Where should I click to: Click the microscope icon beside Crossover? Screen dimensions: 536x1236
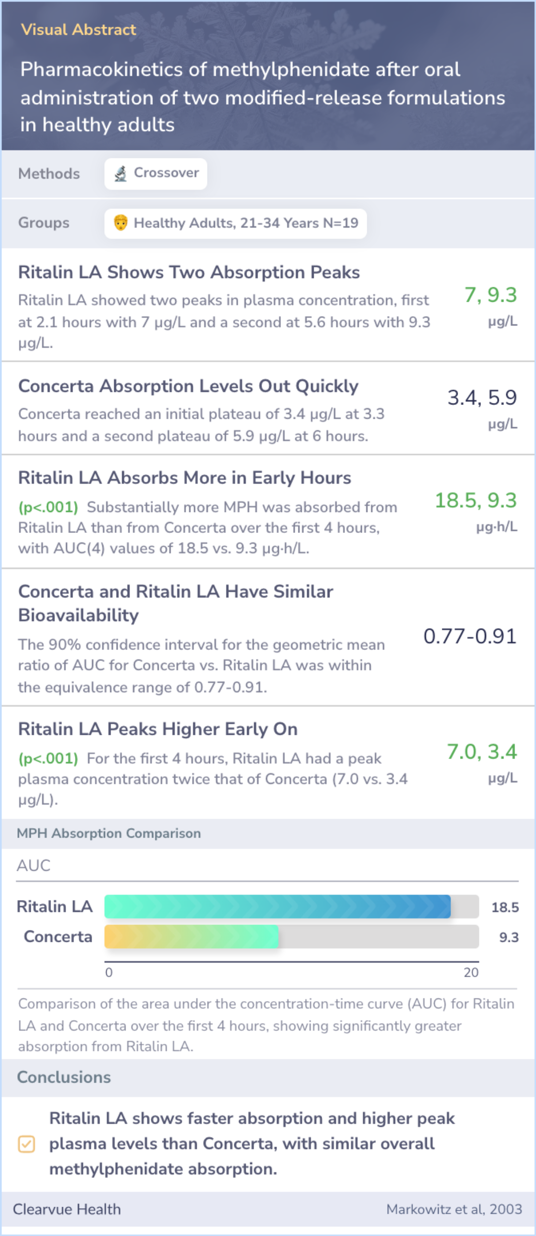pyautogui.click(x=121, y=174)
